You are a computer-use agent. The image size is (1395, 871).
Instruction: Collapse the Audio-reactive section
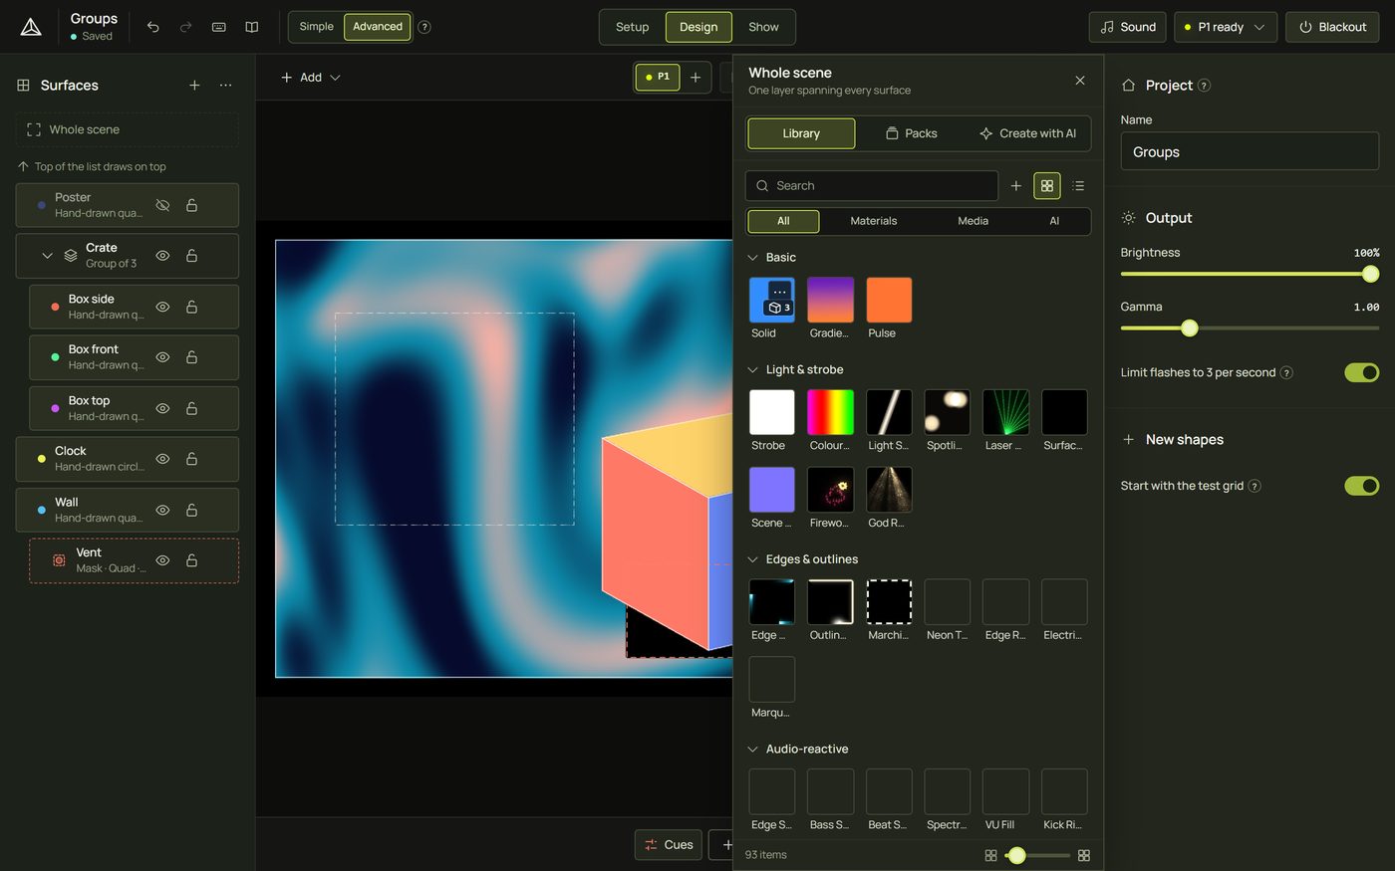point(752,750)
